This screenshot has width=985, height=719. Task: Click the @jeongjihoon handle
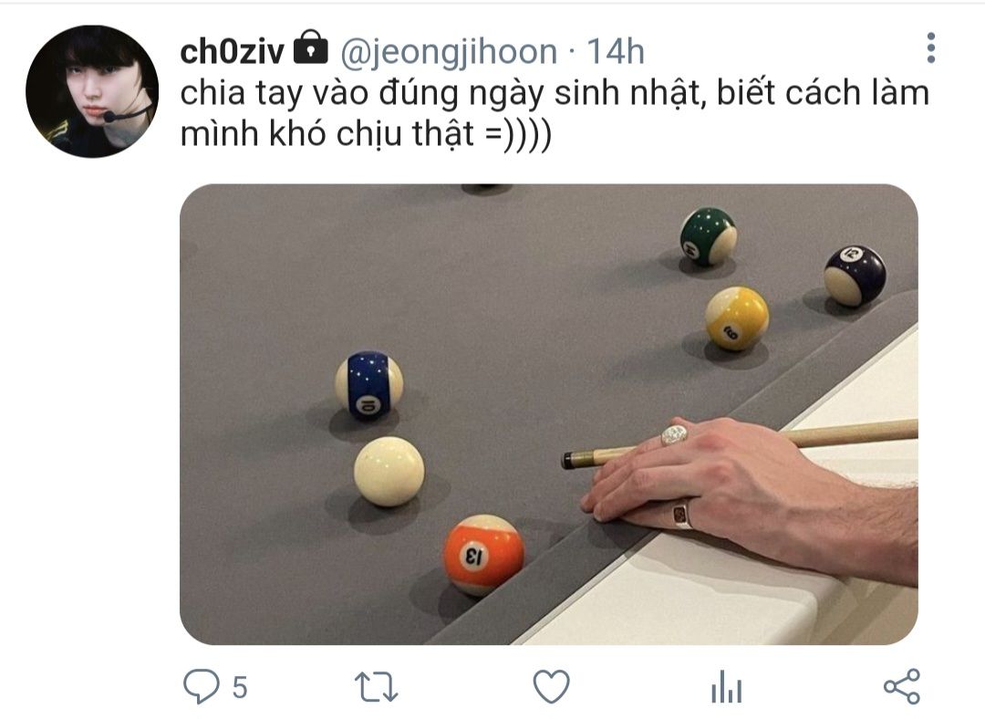click(449, 51)
